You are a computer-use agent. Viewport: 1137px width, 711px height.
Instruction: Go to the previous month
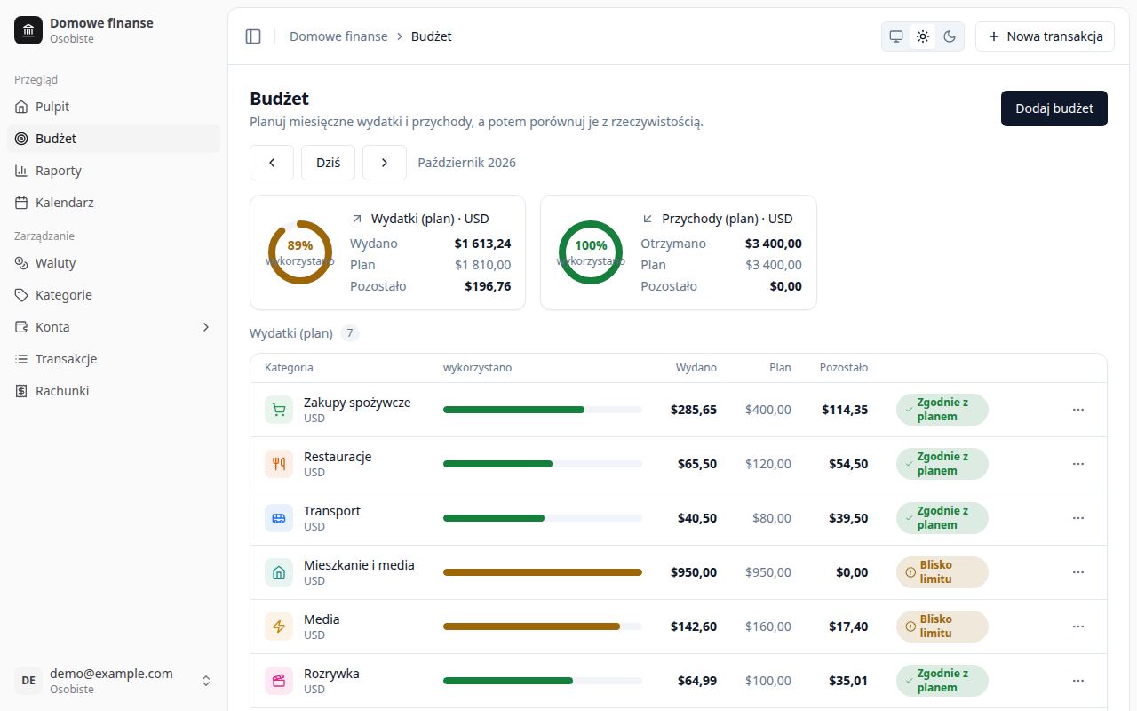[x=272, y=163]
